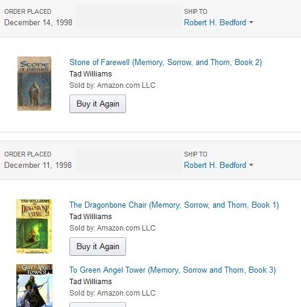The width and height of the screenshot is (301, 307).
Task: Buy Stone of Farewell again
Action: [98, 104]
